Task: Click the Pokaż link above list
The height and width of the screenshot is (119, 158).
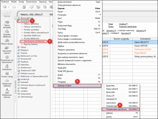Action: click(111, 24)
